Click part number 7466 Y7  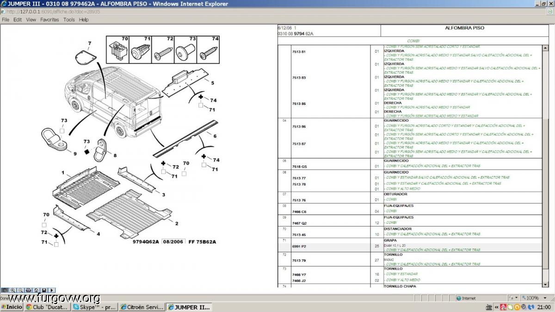[x=299, y=275]
